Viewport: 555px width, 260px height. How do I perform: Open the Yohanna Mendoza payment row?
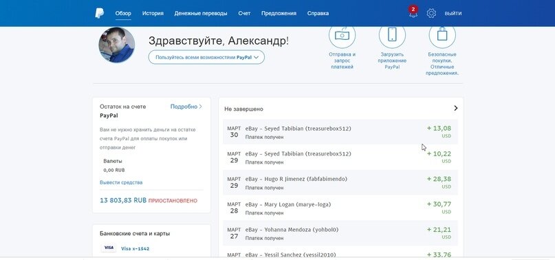point(340,233)
